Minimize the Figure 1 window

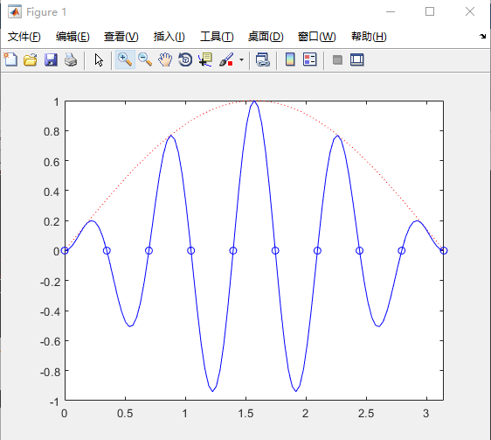pyautogui.click(x=391, y=12)
